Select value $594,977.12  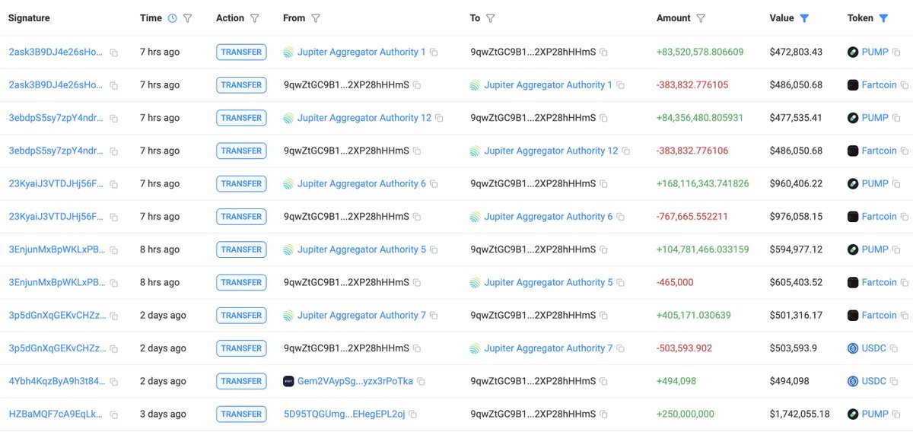point(796,249)
